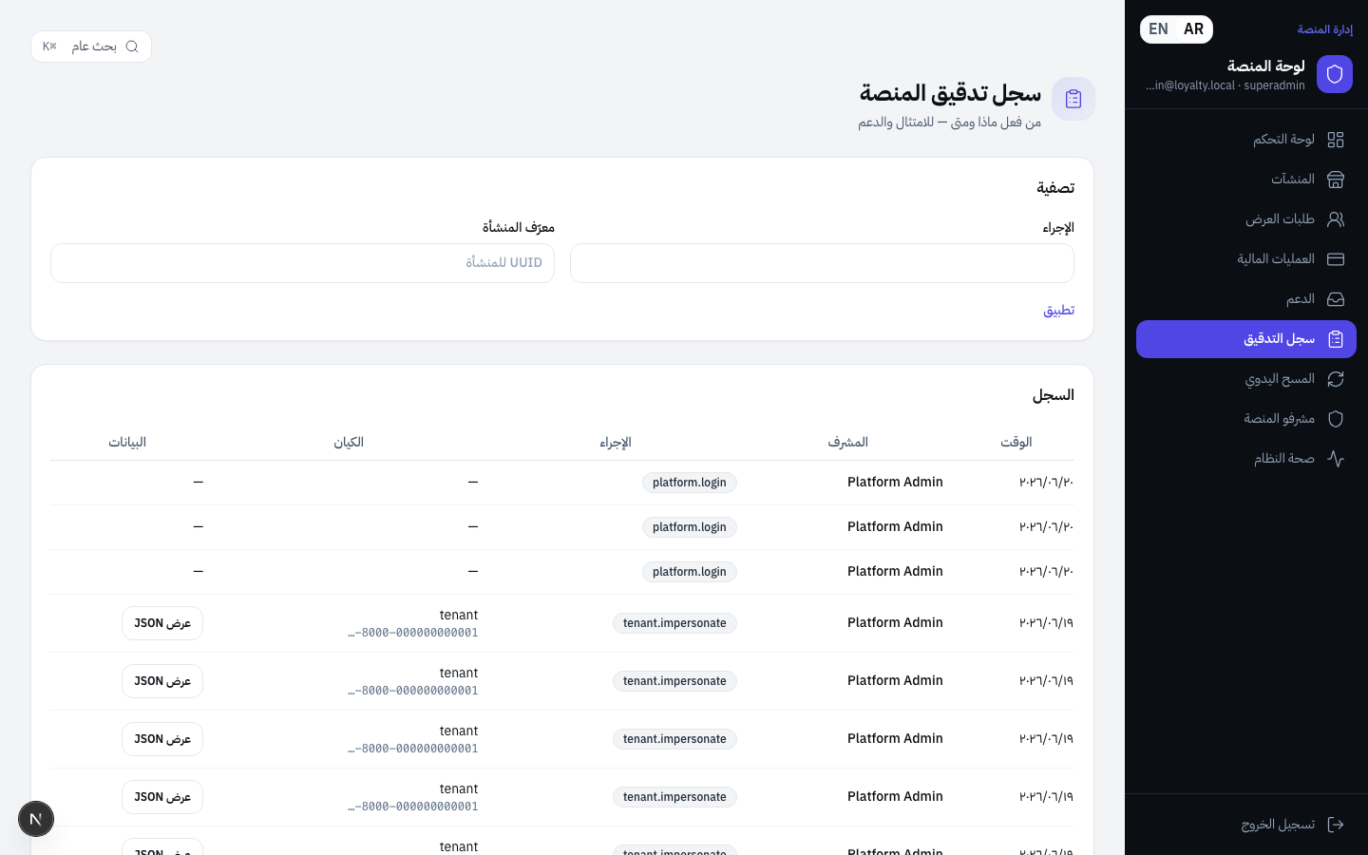Screen dimensions: 1368x855
Task: Click the date in the first row
Action: [x=1046, y=482]
